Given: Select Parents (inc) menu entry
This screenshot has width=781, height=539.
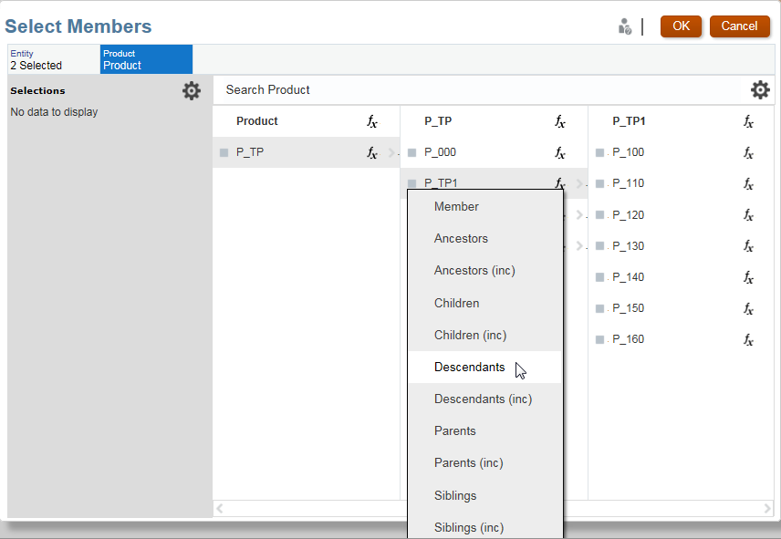Looking at the screenshot, I should (x=484, y=462).
